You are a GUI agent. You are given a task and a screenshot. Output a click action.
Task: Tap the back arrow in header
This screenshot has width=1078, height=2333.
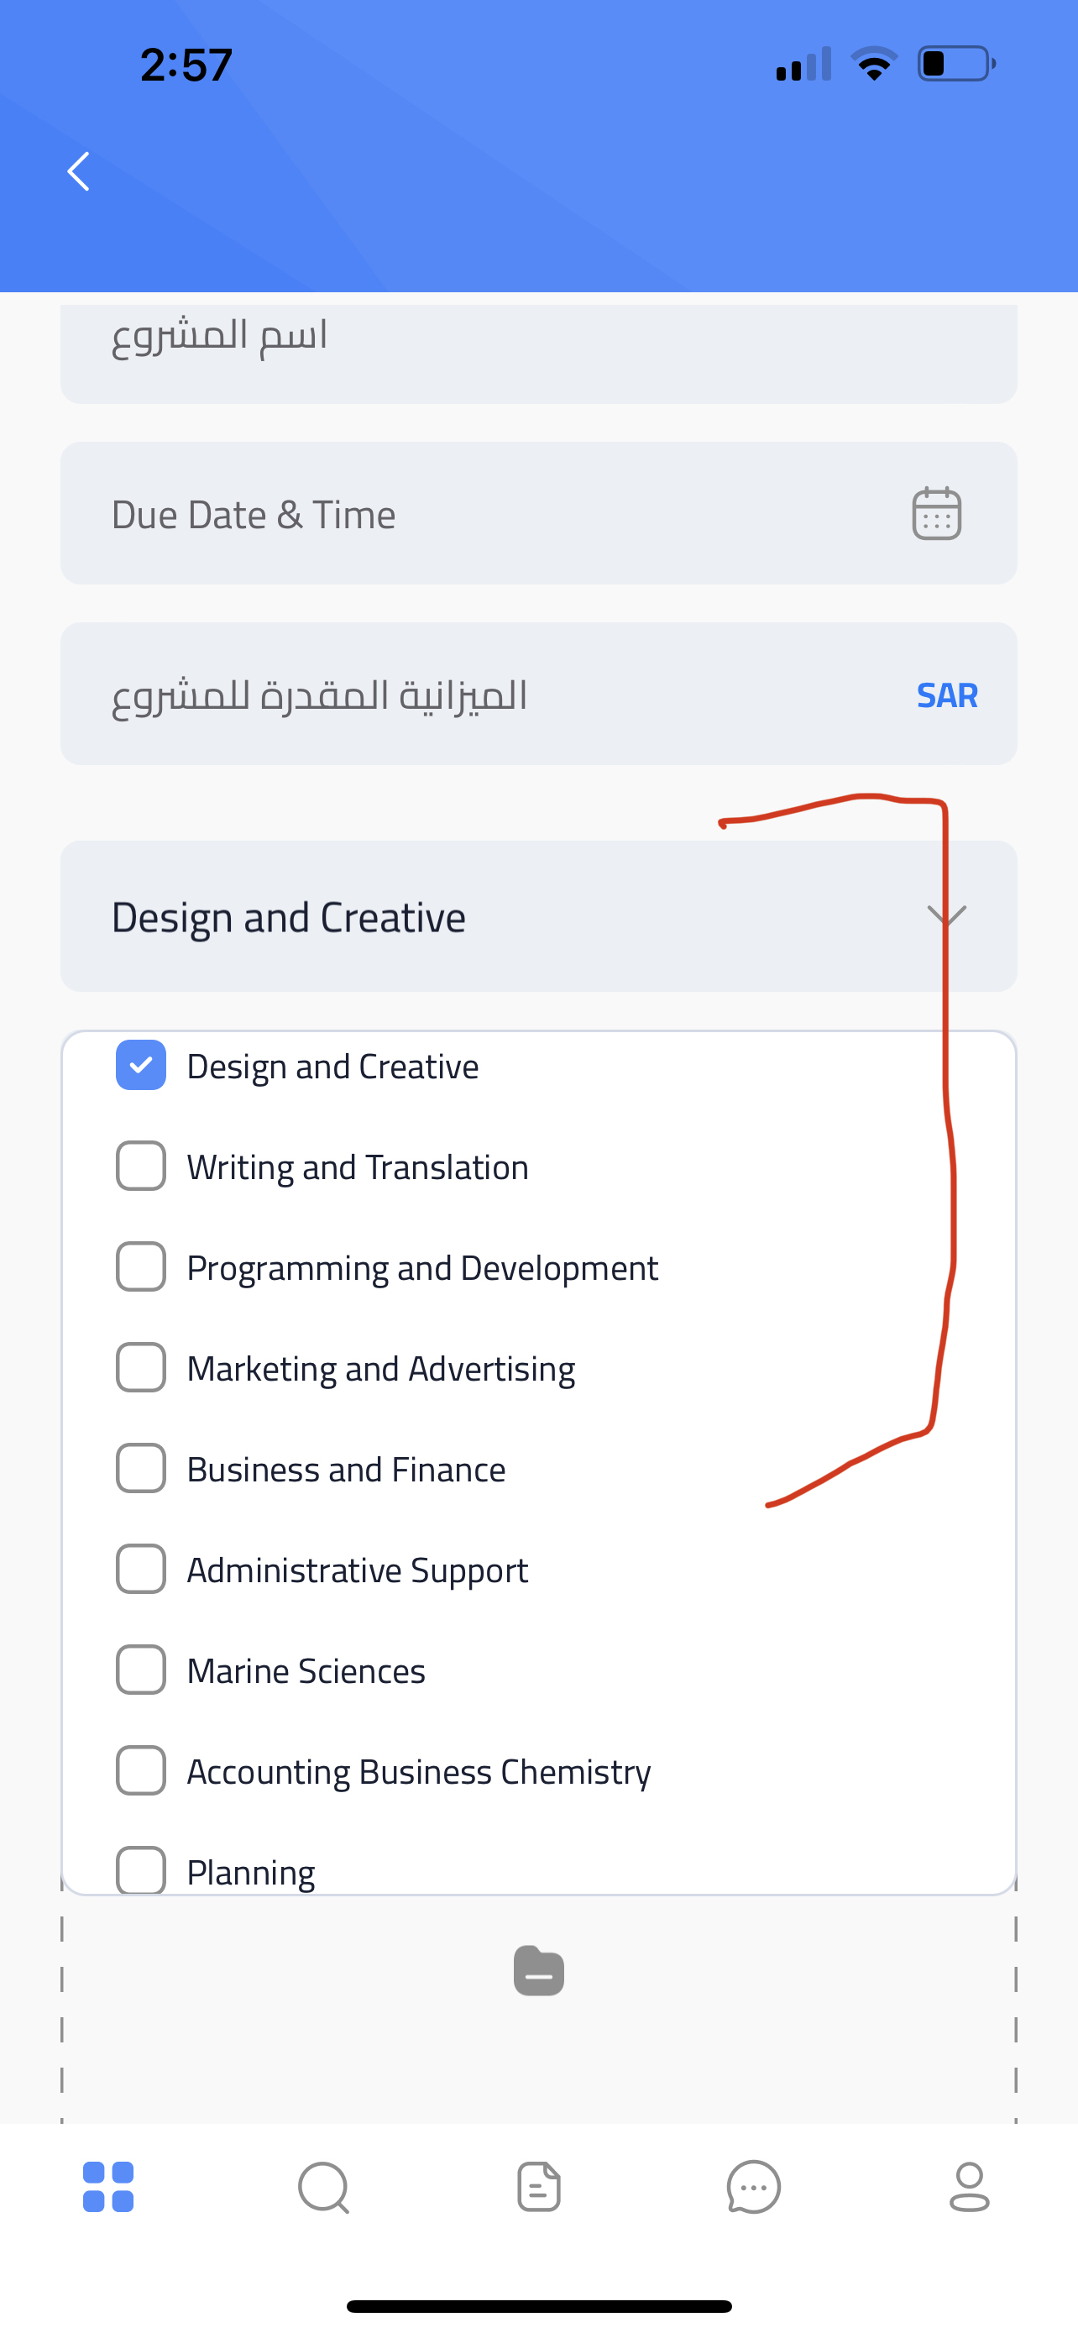[x=79, y=171]
